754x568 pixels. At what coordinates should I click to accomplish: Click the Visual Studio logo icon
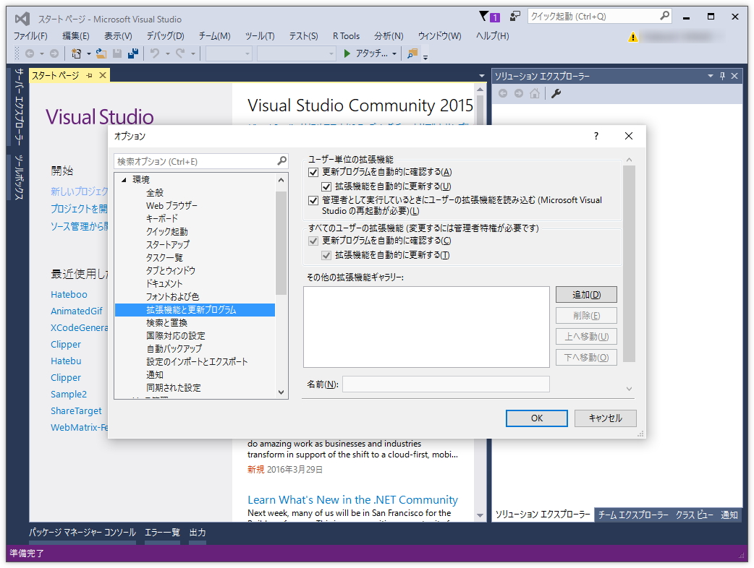22,20
